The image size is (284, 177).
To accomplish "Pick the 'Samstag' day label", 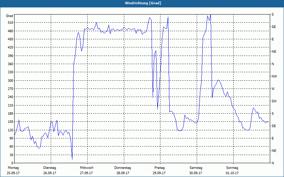I will coord(196,168).
